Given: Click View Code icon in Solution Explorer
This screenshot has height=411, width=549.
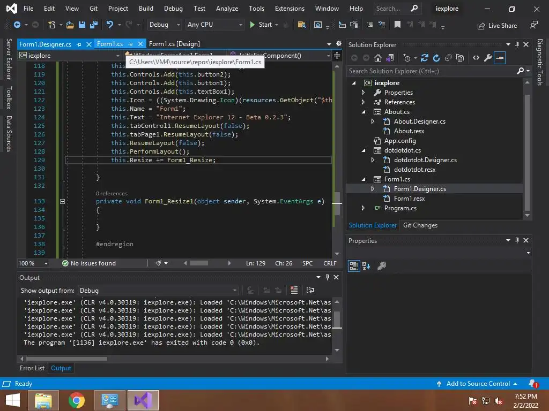Looking at the screenshot, I should pos(476,58).
